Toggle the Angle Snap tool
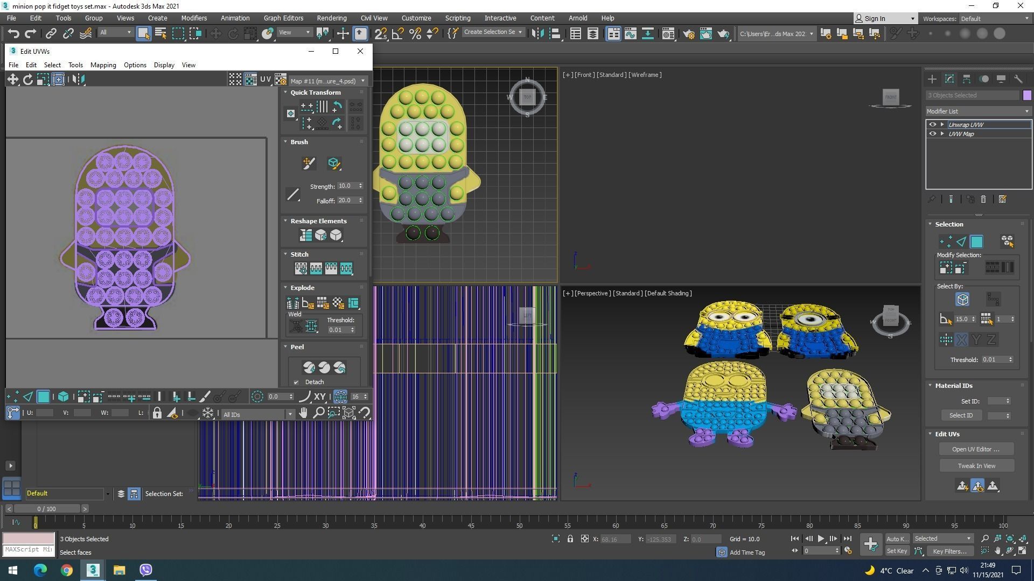 [398, 33]
